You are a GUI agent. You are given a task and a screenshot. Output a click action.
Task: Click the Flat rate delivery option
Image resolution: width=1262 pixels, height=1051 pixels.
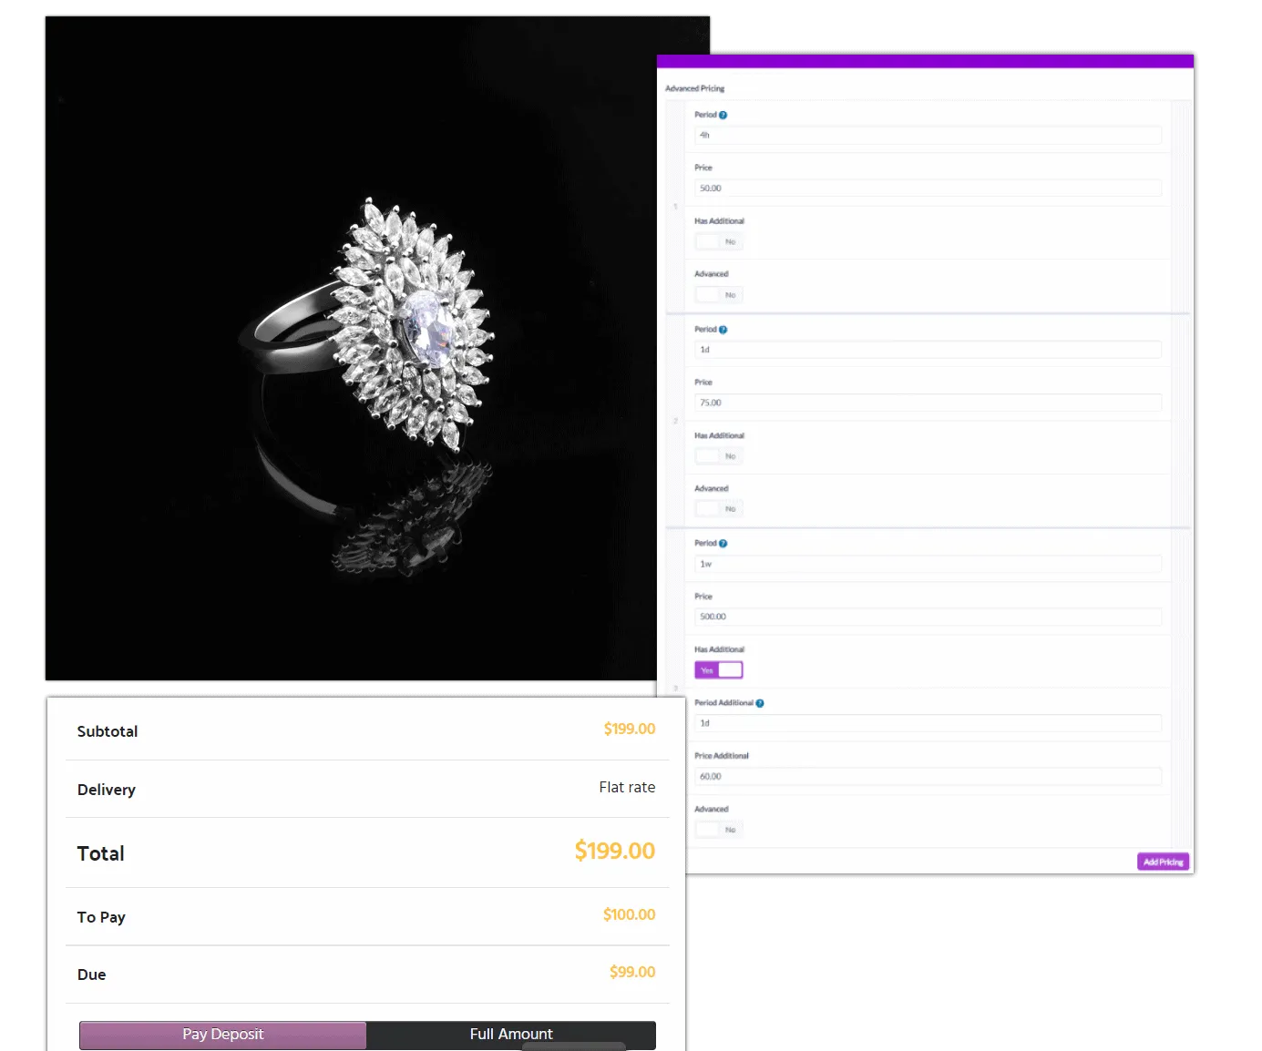click(x=627, y=787)
